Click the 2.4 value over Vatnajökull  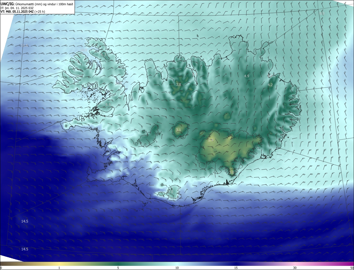click(x=211, y=140)
